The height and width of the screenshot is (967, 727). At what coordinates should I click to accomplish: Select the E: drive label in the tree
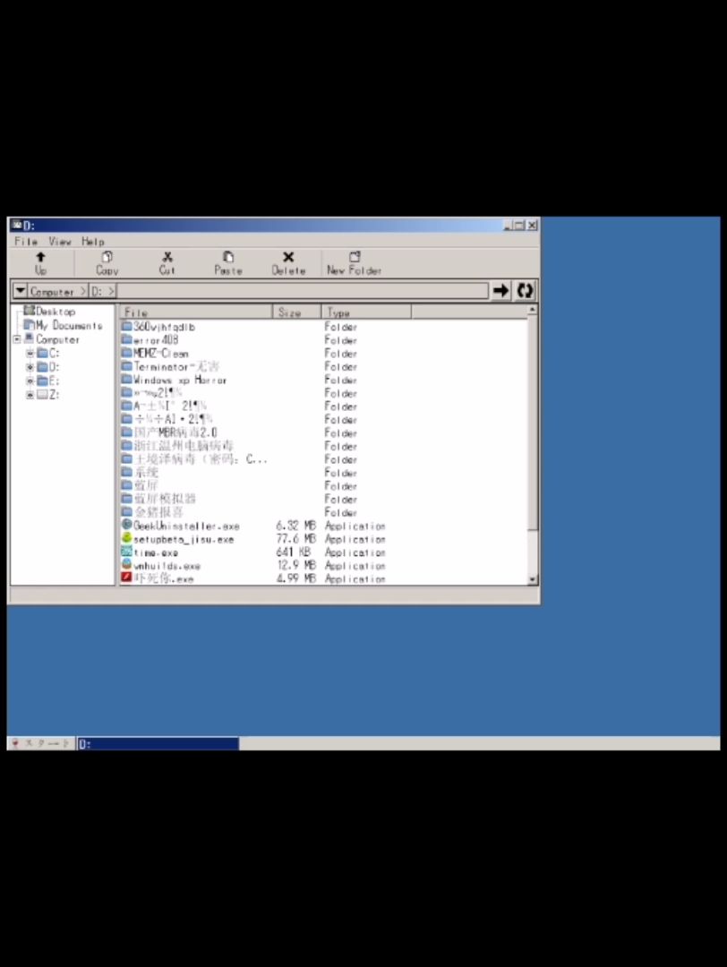[55, 381]
